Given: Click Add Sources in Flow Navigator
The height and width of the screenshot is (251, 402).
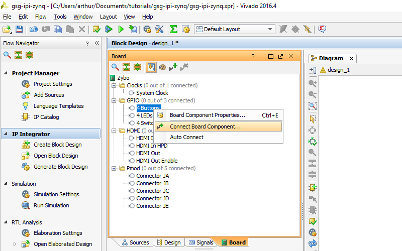Looking at the screenshot, I should [49, 95].
